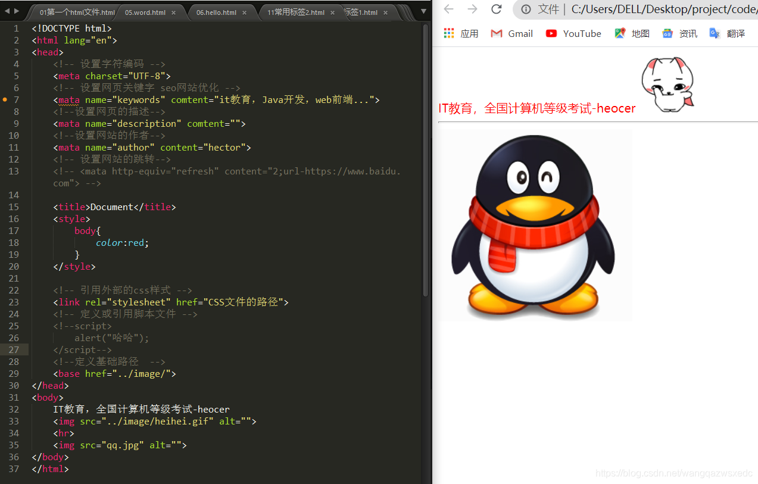Click the cartoon cat heihei.gif image
758x484 pixels.
tap(667, 85)
